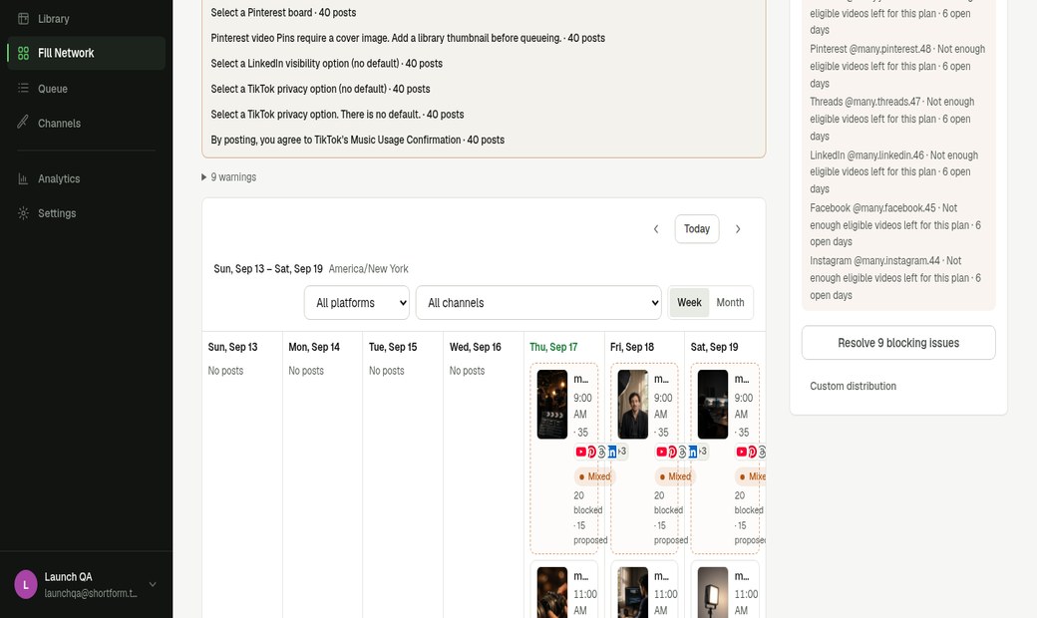Click the Wed, Sep 16 column header
The height and width of the screenshot is (618, 1037).
coord(476,347)
